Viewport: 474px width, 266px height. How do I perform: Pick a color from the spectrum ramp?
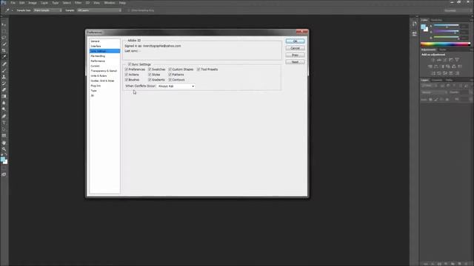(x=445, y=44)
